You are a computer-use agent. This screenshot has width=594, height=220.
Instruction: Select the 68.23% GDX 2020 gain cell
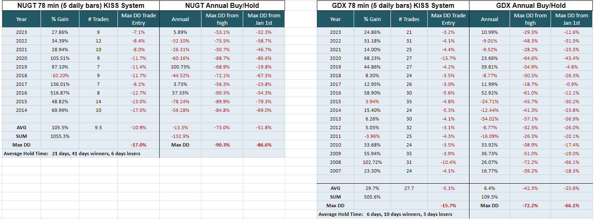point(372,58)
